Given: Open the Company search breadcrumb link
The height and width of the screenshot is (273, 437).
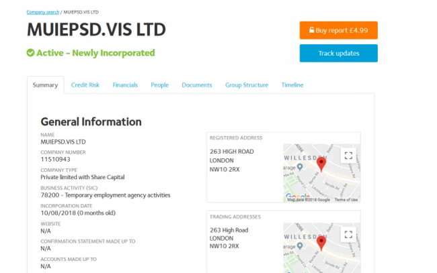Looking at the screenshot, I should tap(43, 12).
